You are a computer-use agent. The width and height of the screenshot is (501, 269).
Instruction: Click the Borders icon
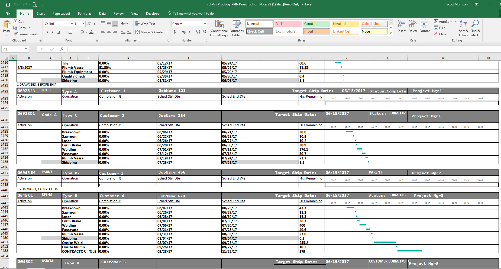pyautogui.click(x=70, y=32)
